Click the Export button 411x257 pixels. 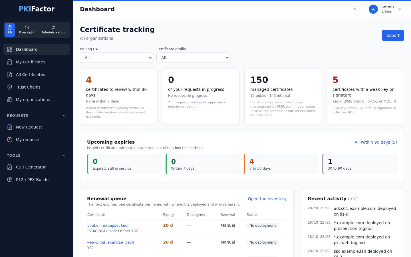393,35
